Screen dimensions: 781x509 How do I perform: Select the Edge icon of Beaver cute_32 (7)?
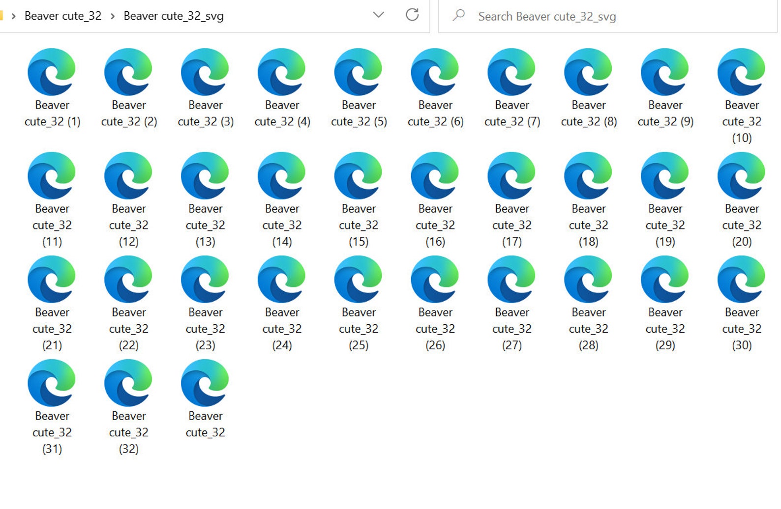[x=511, y=72]
